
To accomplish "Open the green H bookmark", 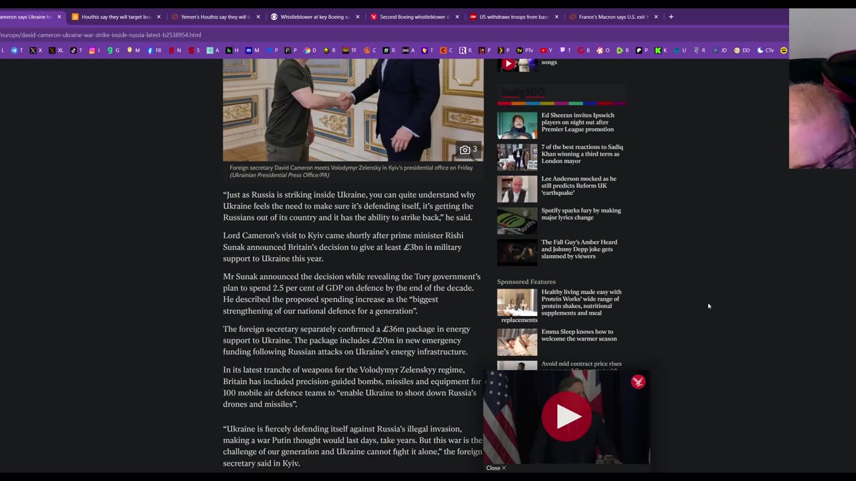I will [x=232, y=50].
